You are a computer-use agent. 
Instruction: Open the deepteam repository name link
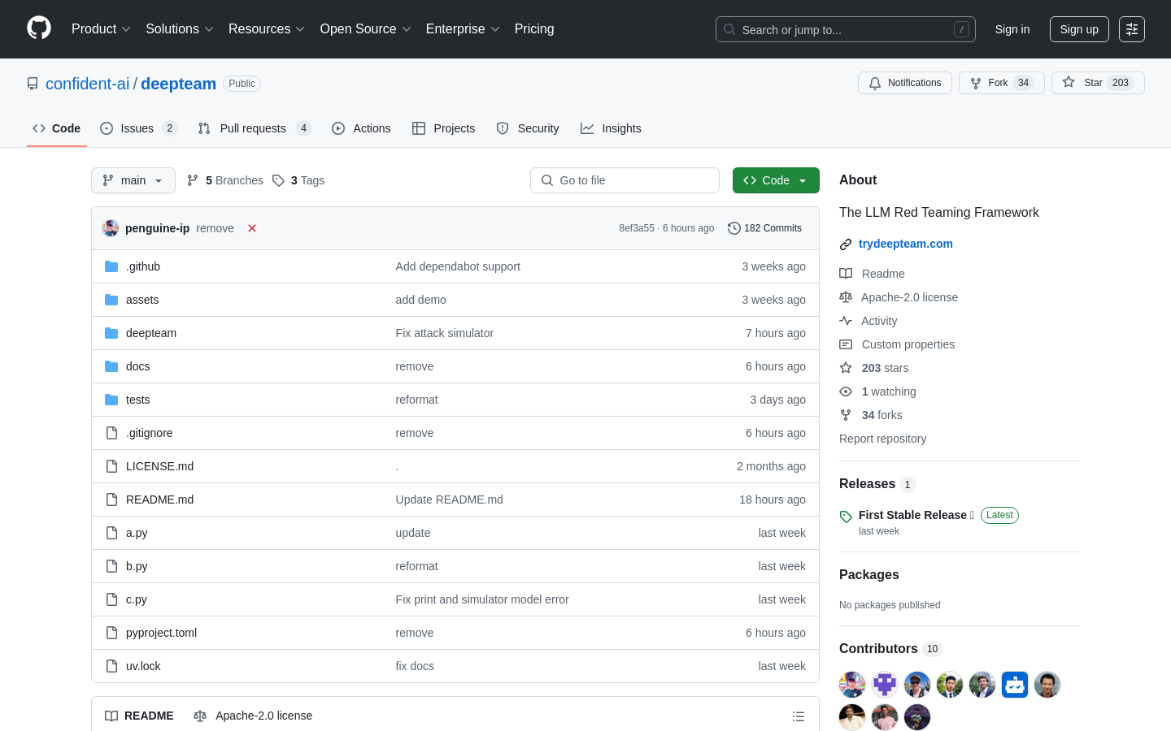[178, 84]
